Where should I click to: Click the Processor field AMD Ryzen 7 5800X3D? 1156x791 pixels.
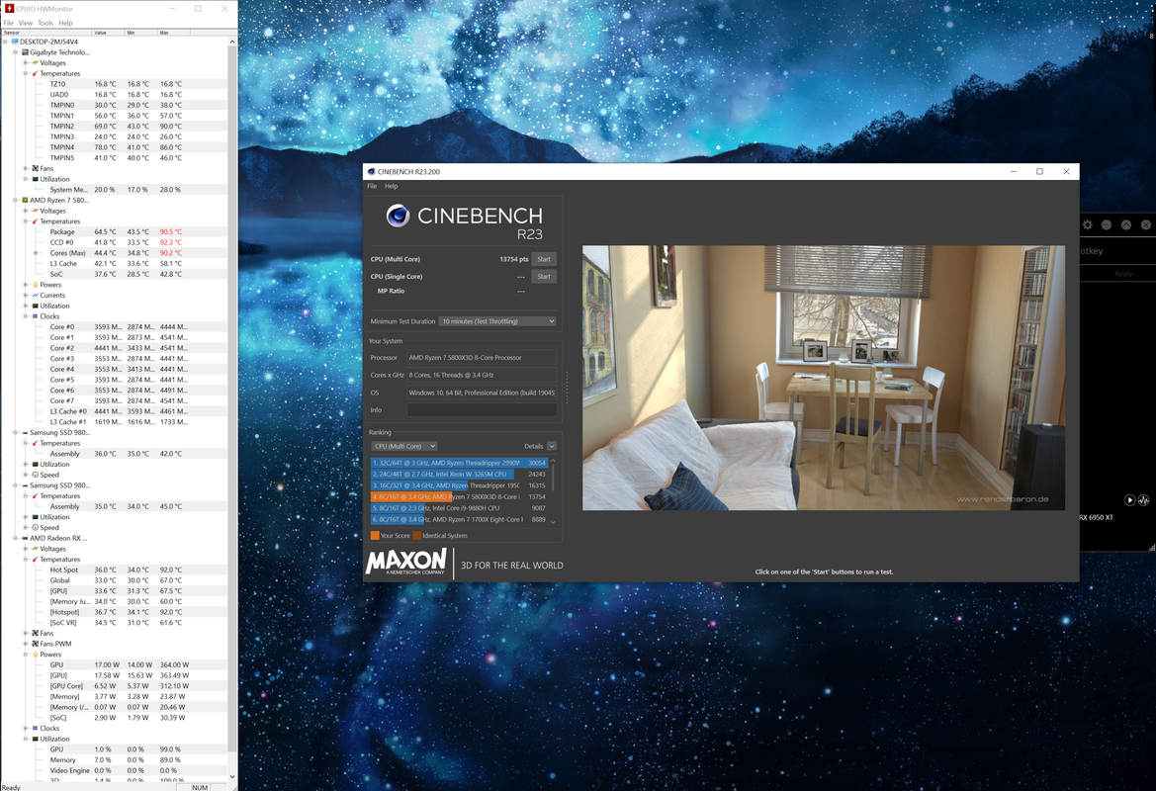pos(483,358)
